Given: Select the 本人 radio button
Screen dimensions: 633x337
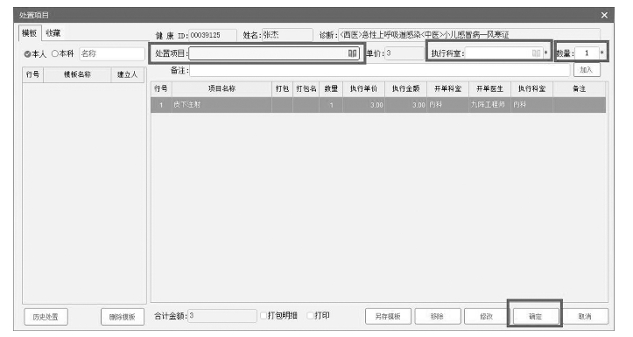Looking at the screenshot, I should (x=27, y=53).
